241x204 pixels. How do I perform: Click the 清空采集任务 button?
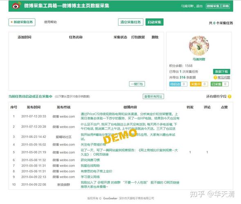click(131, 22)
